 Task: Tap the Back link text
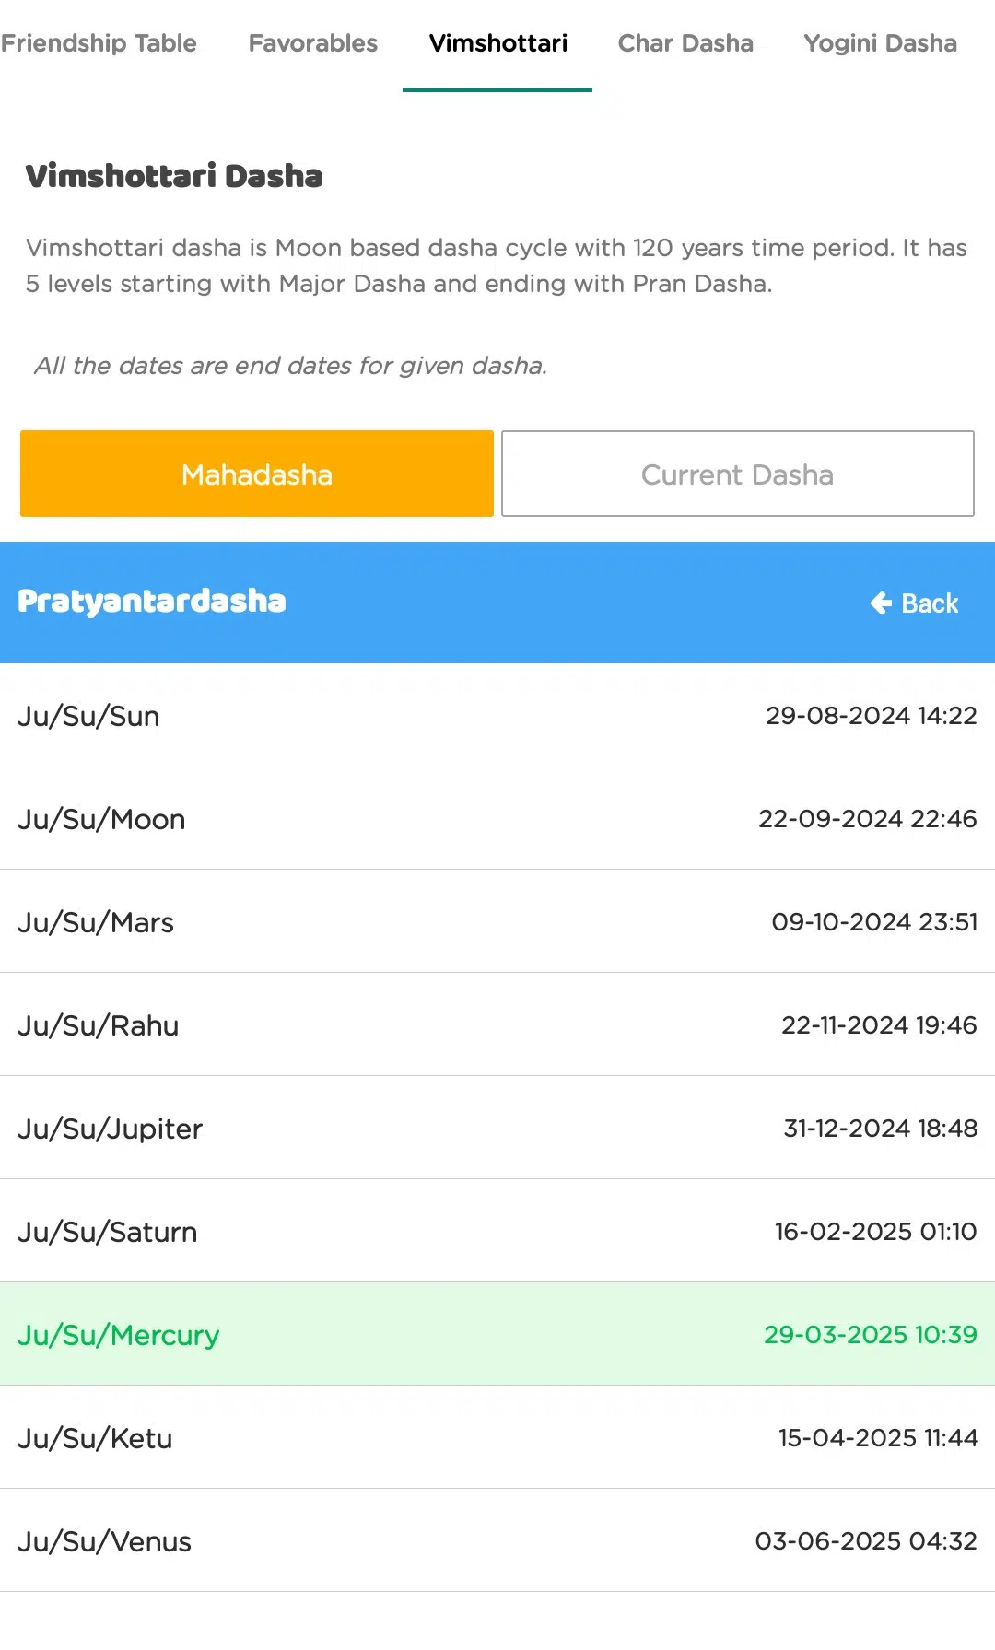[x=930, y=603]
